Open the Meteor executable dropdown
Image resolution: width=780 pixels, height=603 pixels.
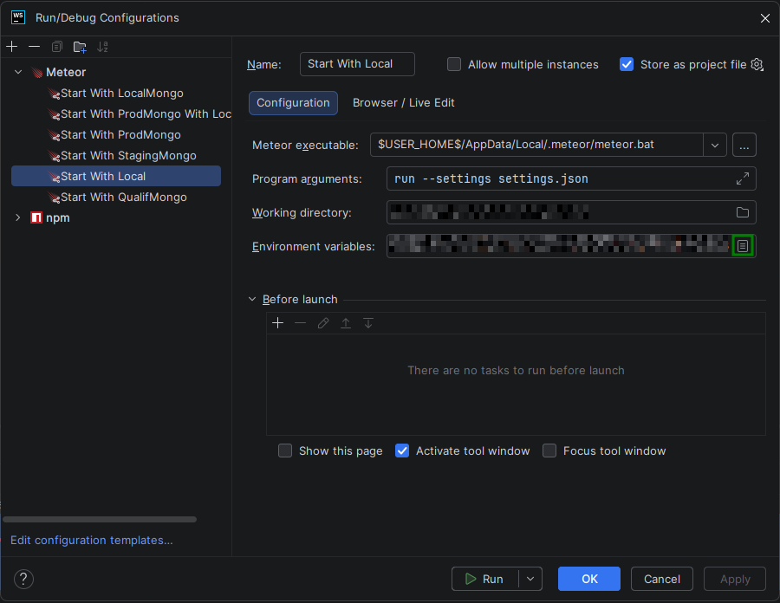point(715,145)
